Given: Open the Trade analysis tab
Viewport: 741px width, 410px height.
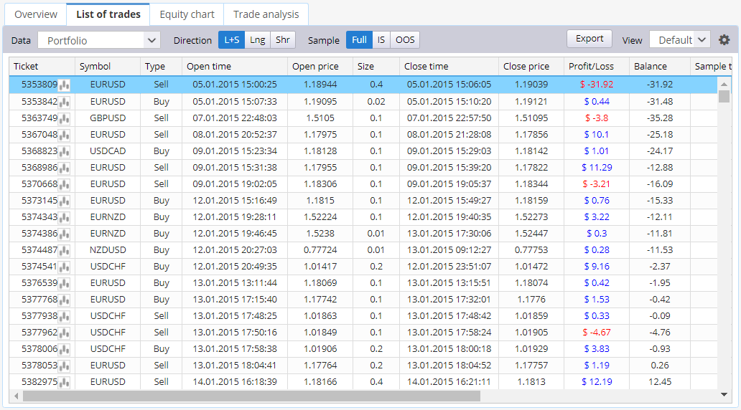Looking at the screenshot, I should pos(266,14).
